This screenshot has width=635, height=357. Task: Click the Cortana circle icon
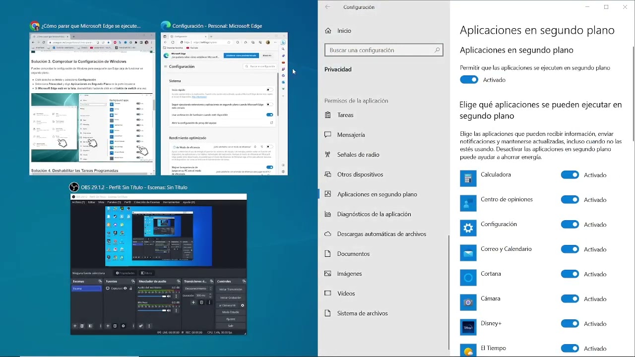click(x=468, y=278)
